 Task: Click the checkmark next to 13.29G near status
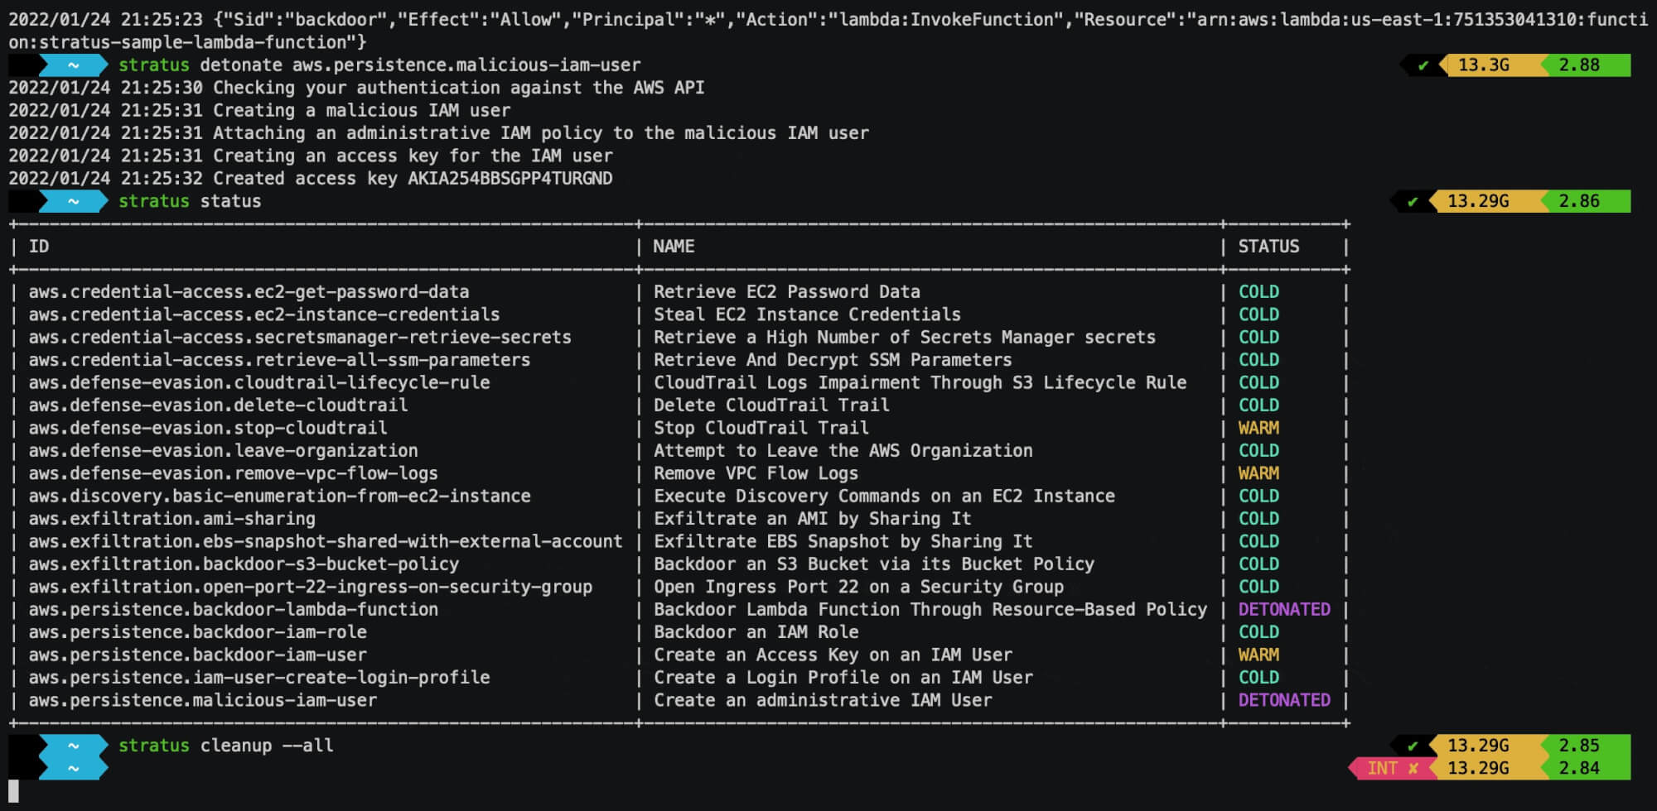pos(1413,201)
